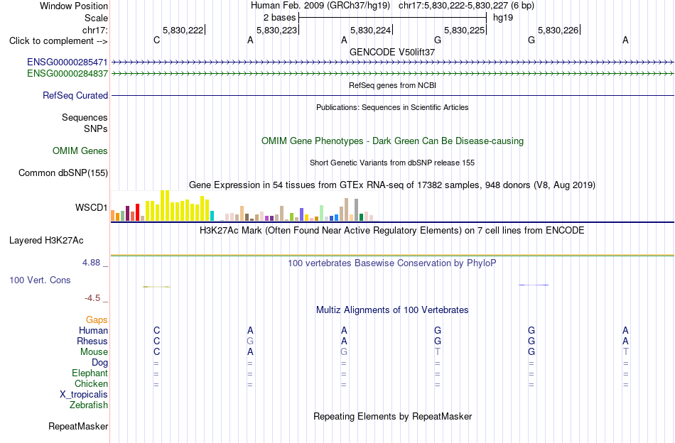Click the RefSeq genes from NCBI title
Screen dimensions: 675x443
[x=392, y=85]
